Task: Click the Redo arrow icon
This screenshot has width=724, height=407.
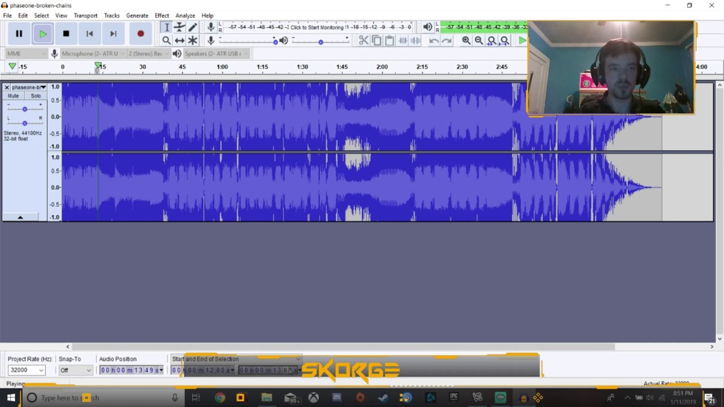Action: [x=447, y=40]
